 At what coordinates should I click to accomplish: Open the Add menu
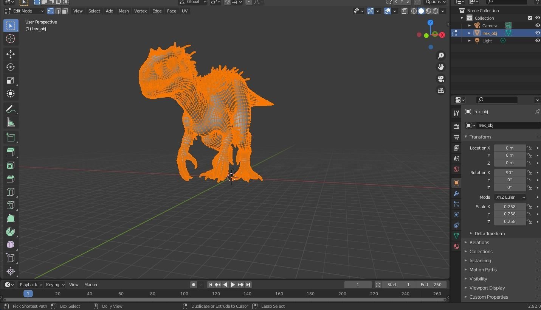[x=109, y=11]
